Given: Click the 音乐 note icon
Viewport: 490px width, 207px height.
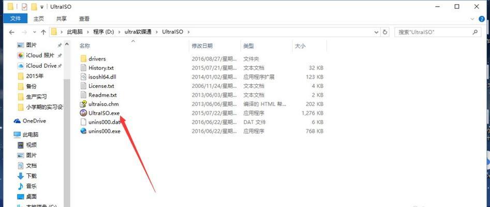Looking at the screenshot, I should (21, 186).
